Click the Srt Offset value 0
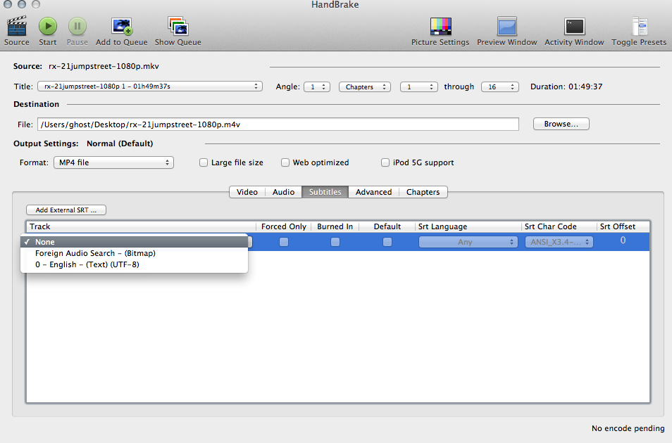The height and width of the screenshot is (443, 672). point(623,240)
